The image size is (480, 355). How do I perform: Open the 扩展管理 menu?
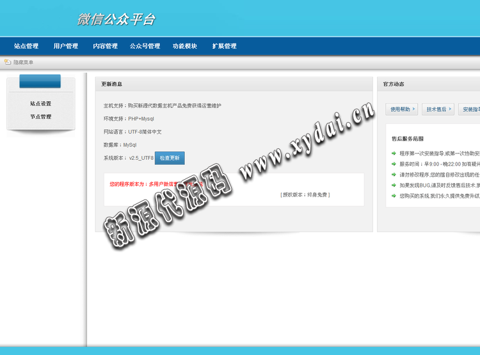(x=225, y=46)
